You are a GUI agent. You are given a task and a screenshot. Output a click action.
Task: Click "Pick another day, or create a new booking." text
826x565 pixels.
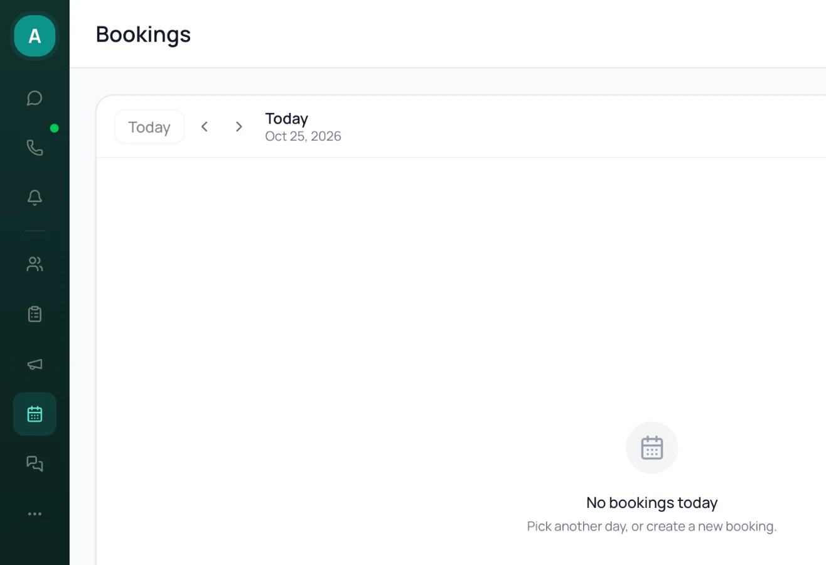652,526
